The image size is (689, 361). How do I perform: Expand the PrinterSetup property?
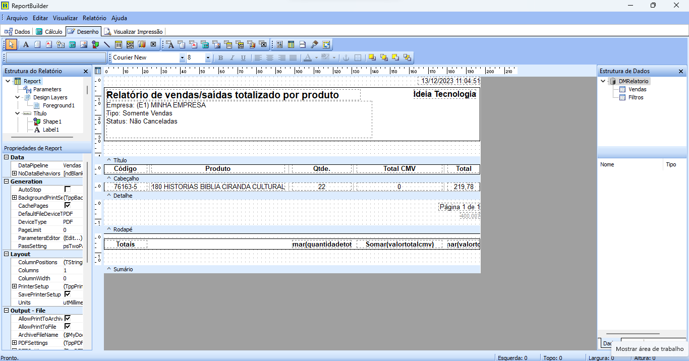tap(14, 286)
